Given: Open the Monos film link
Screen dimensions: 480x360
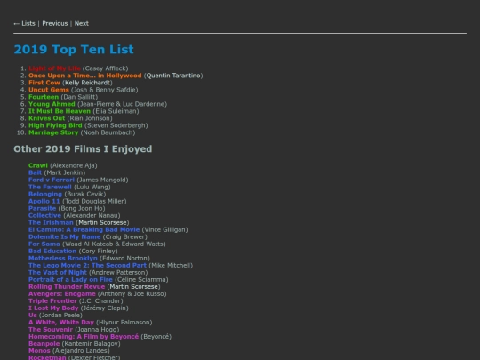Looking at the screenshot, I should [x=39, y=351].
